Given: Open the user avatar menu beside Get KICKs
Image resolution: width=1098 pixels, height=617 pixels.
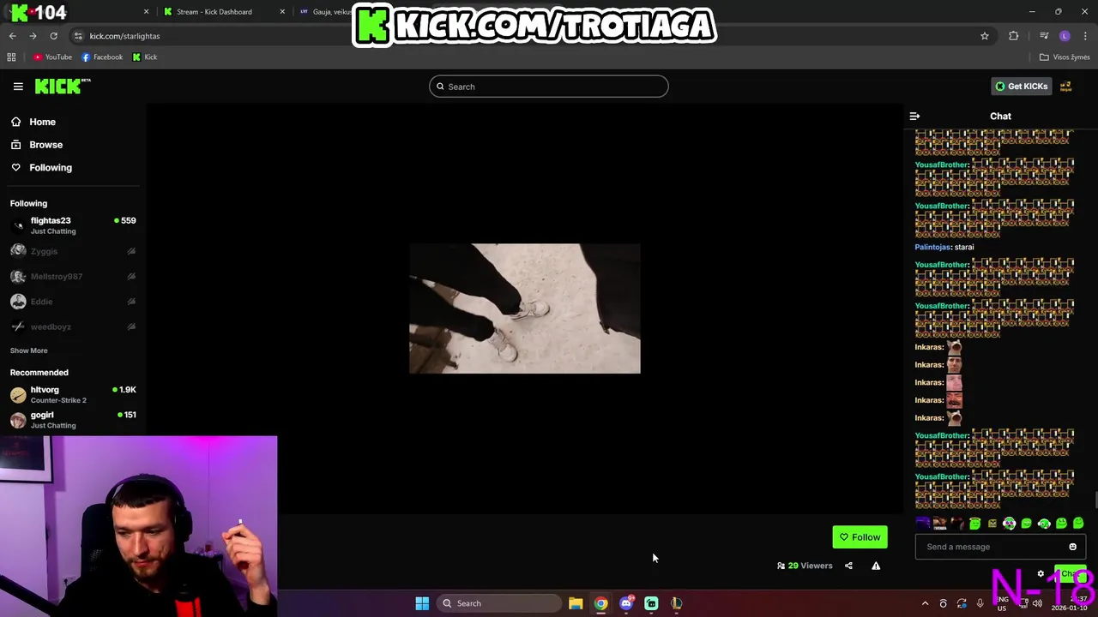Looking at the screenshot, I should pyautogui.click(x=1066, y=86).
